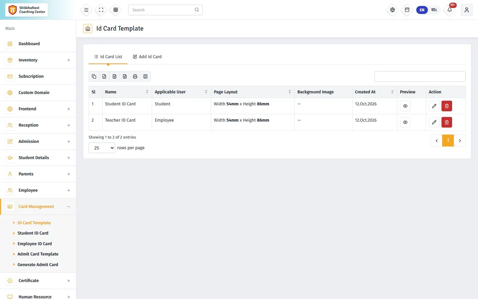Select the Id Card List tab
Image resolution: width=478 pixels, height=299 pixels.
(x=108, y=57)
